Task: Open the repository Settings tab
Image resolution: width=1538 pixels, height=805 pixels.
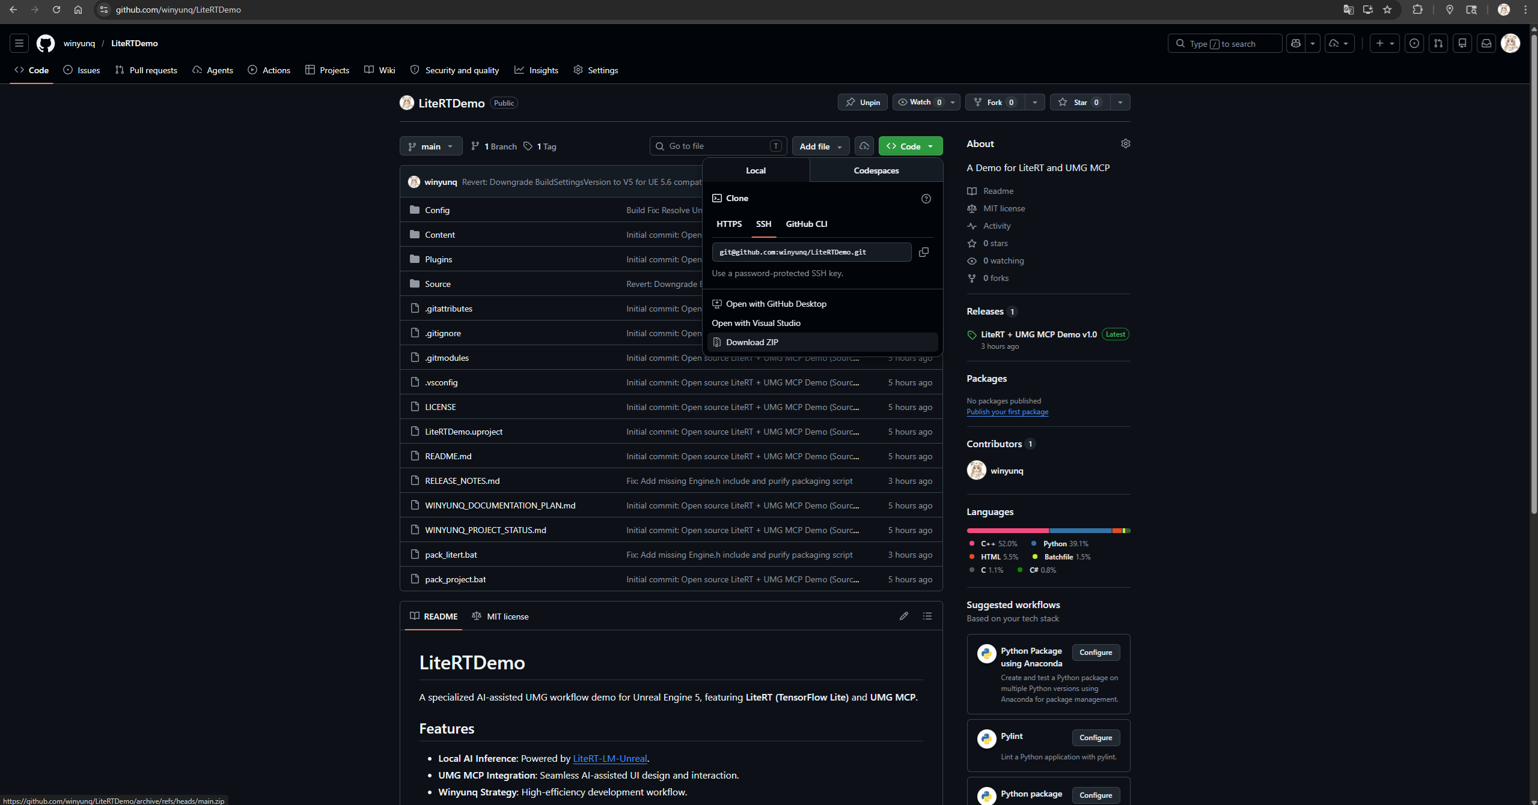Action: click(596, 70)
